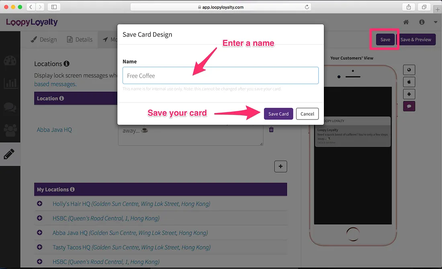Click the Loopy Loyalty notification in phone preview
442x269 pixels.
coord(353,131)
